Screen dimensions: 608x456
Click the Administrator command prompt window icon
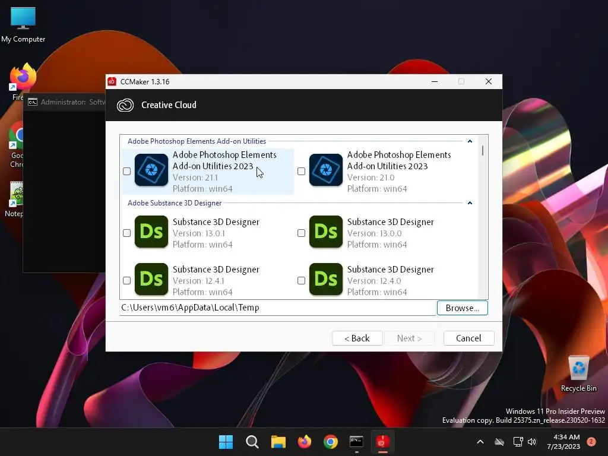click(33, 102)
